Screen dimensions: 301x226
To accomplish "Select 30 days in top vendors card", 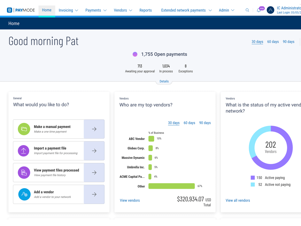I will [174, 123].
